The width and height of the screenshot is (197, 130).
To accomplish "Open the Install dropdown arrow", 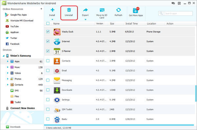I will (53, 20).
